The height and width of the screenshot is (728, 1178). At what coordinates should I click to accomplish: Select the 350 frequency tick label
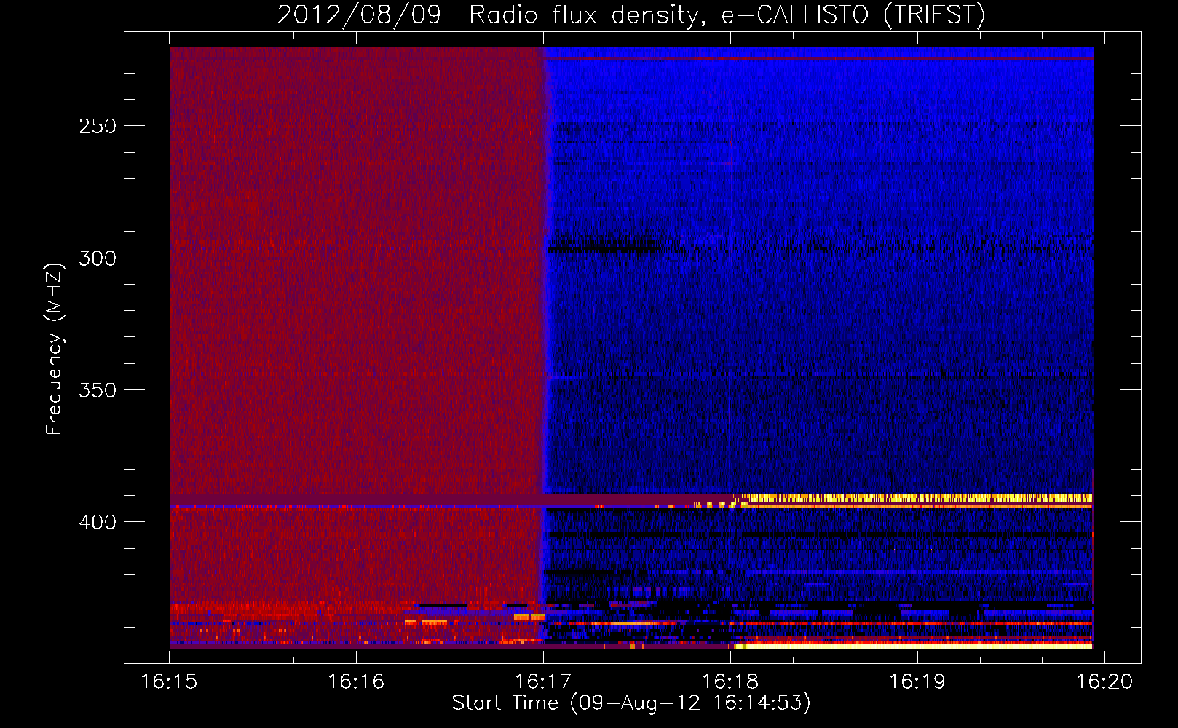point(97,390)
